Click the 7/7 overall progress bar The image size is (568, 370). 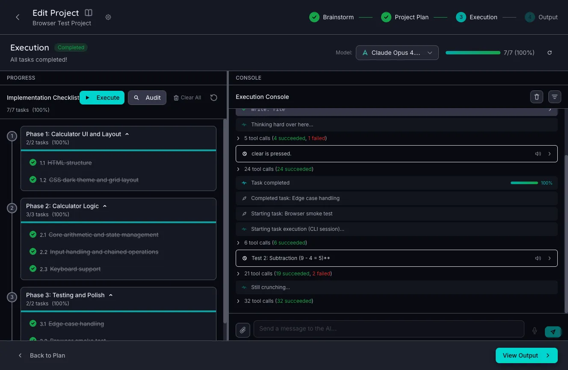pos(473,53)
